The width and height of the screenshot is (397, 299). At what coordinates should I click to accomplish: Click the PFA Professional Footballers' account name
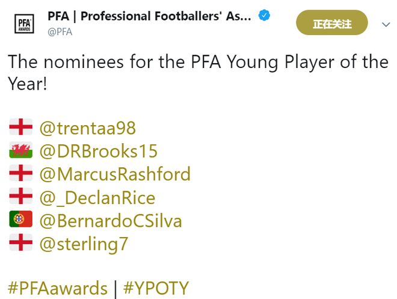point(149,16)
